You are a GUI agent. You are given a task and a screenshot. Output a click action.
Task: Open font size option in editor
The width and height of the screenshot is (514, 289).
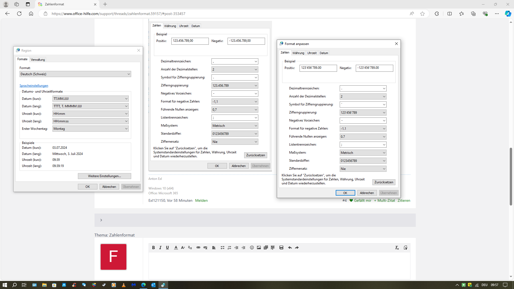pos(183,248)
